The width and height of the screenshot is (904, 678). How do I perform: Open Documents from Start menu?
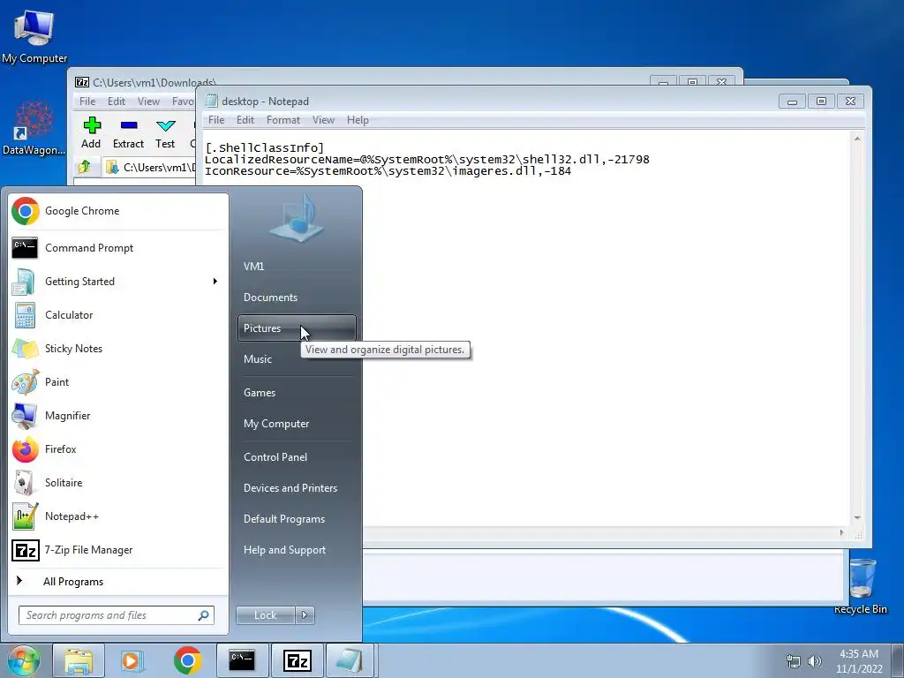(x=297, y=298)
